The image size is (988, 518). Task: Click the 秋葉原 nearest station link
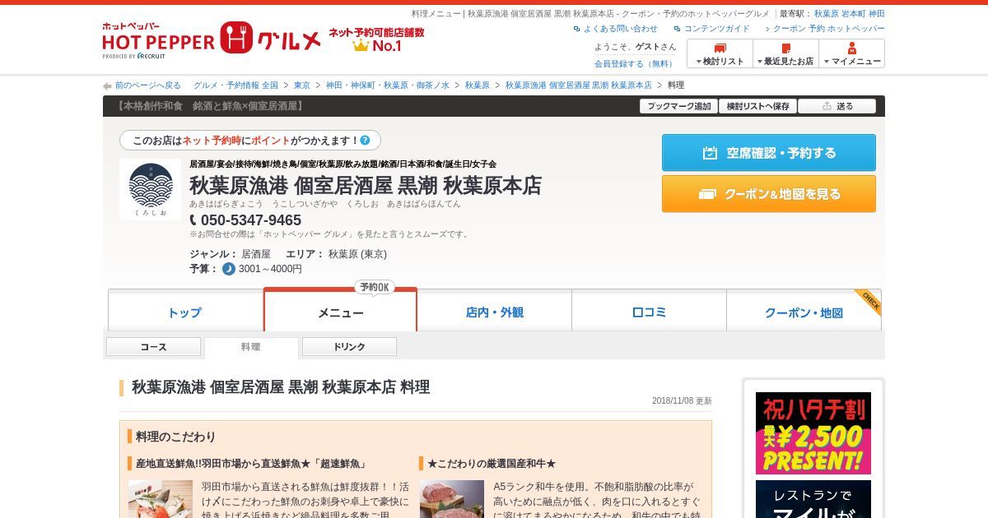[x=826, y=14]
